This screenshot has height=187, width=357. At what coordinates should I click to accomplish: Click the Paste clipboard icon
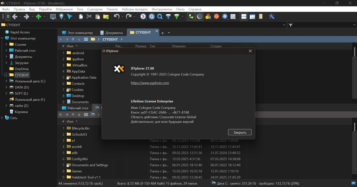pos(97,17)
